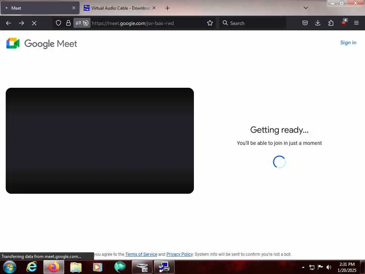This screenshot has height=274, width=365.
Task: Open the uBlock Origin extension icon
Action: [344, 22]
